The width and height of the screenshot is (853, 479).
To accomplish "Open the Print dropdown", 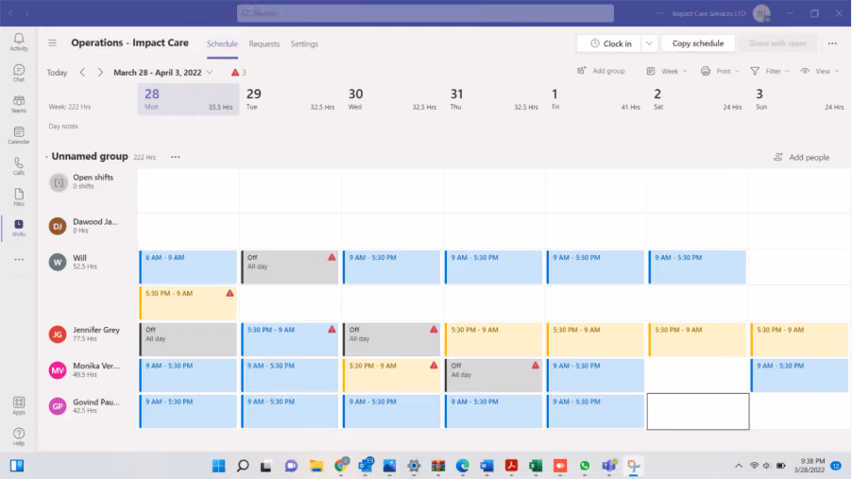I will pos(720,71).
